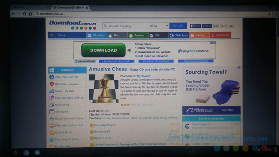Open Chrome from the shelf
The width and height of the screenshot is (279, 157).
tap(26, 153)
